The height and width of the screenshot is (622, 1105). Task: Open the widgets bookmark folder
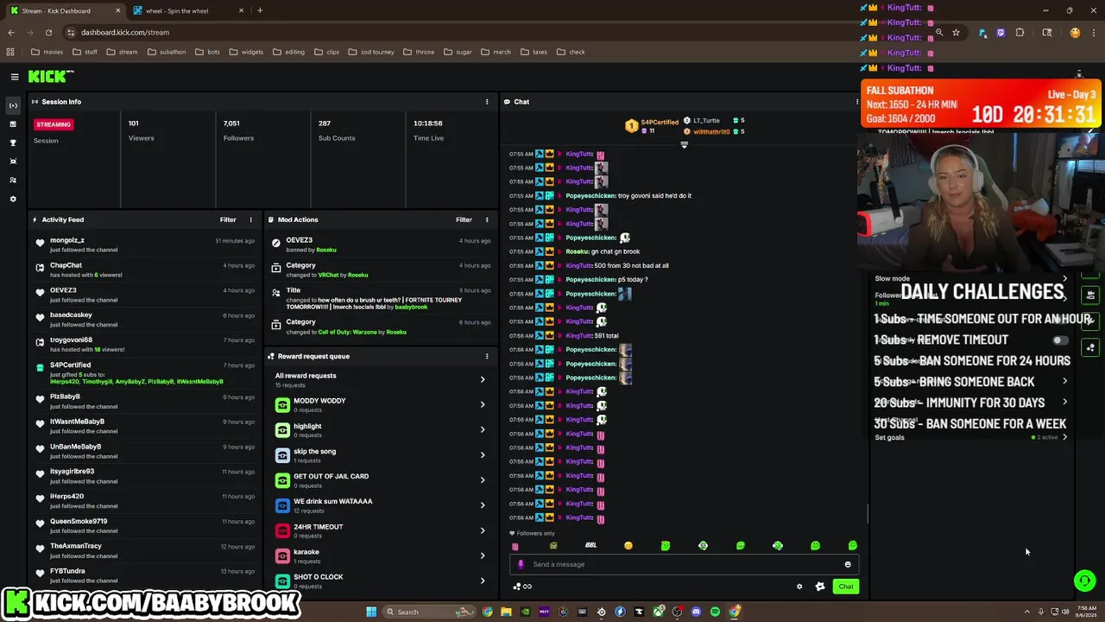tap(246, 52)
